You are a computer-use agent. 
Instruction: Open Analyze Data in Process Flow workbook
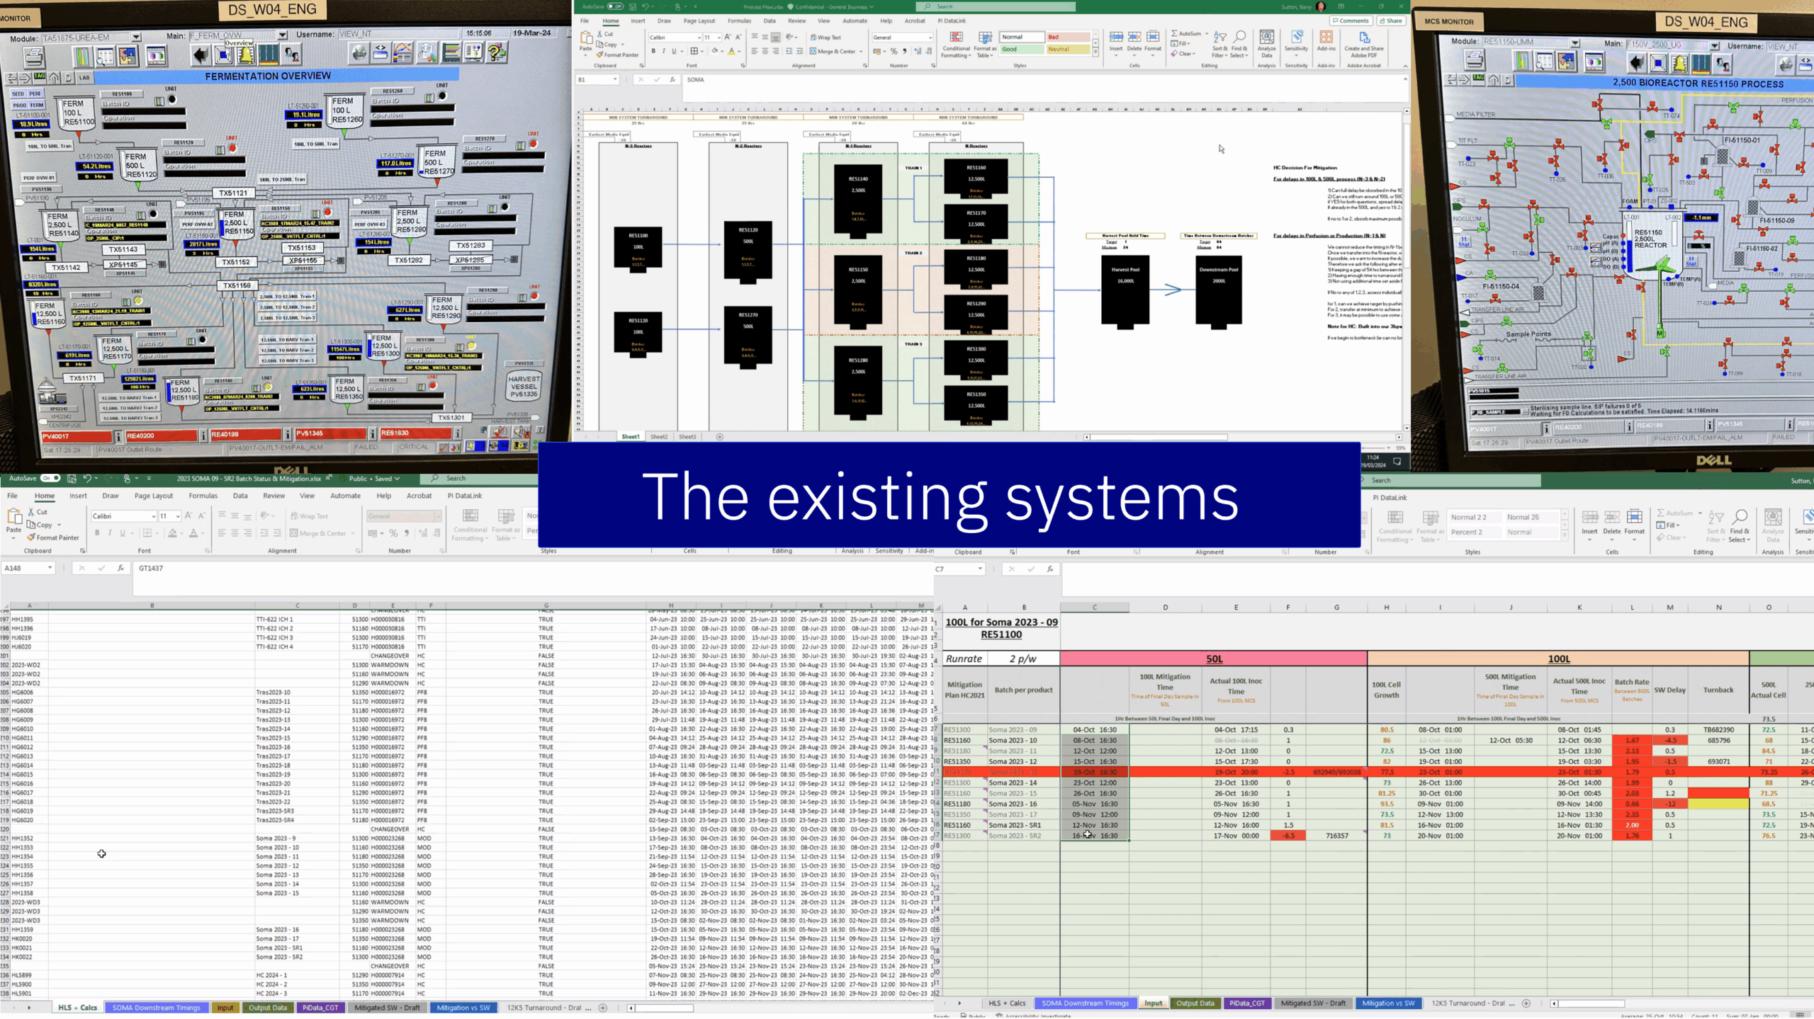tap(1266, 44)
